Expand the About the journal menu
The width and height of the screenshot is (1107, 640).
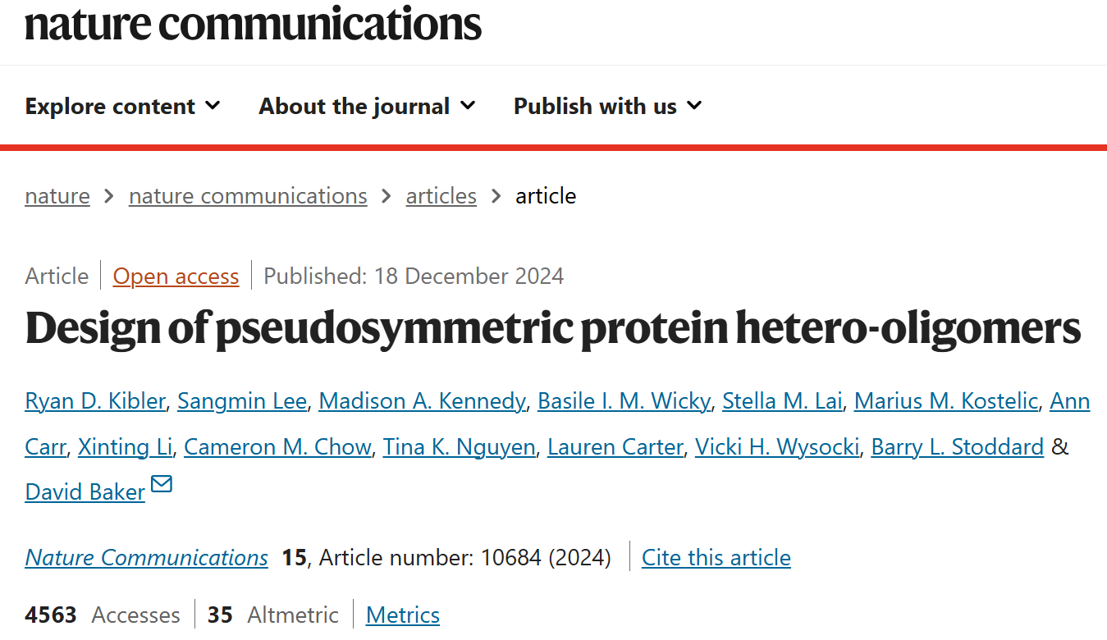[x=367, y=106]
